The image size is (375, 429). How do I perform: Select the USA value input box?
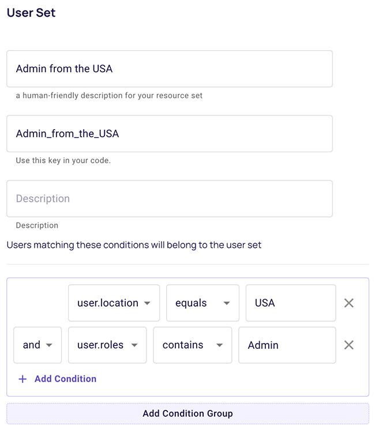(290, 303)
